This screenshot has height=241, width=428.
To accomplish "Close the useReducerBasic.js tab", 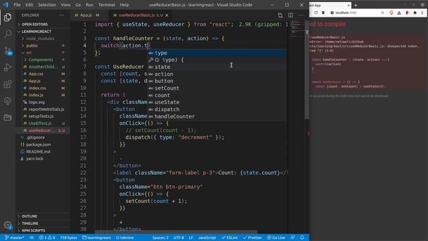I will pos(167,15).
